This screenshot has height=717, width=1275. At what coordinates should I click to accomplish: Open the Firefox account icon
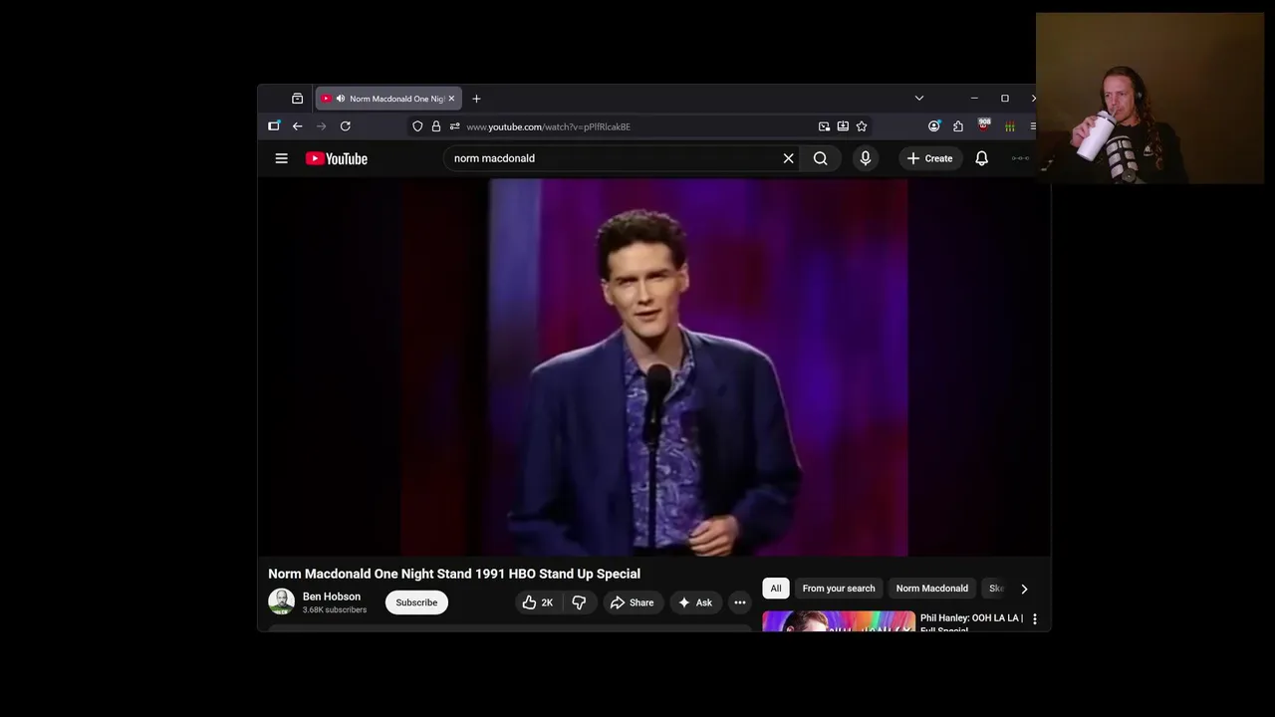[933, 126]
